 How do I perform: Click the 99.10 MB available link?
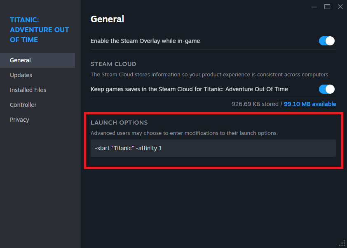click(x=309, y=104)
